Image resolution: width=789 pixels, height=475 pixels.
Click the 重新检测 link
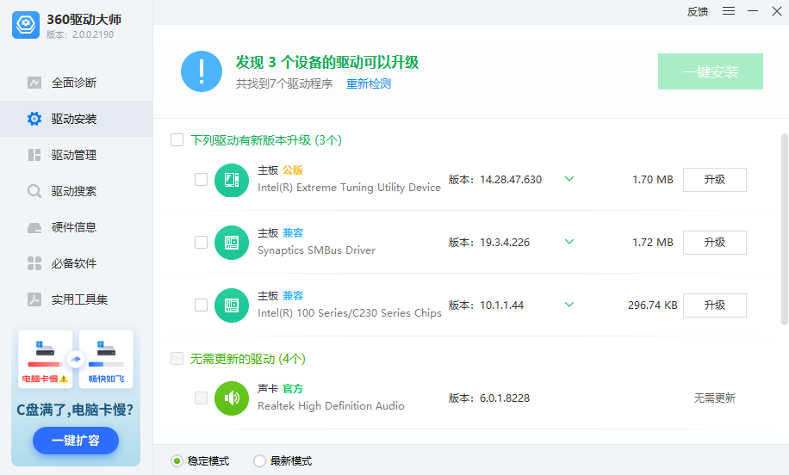369,84
